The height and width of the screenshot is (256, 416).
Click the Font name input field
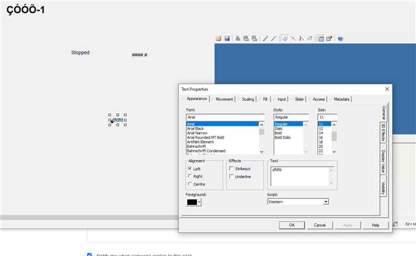click(x=226, y=117)
